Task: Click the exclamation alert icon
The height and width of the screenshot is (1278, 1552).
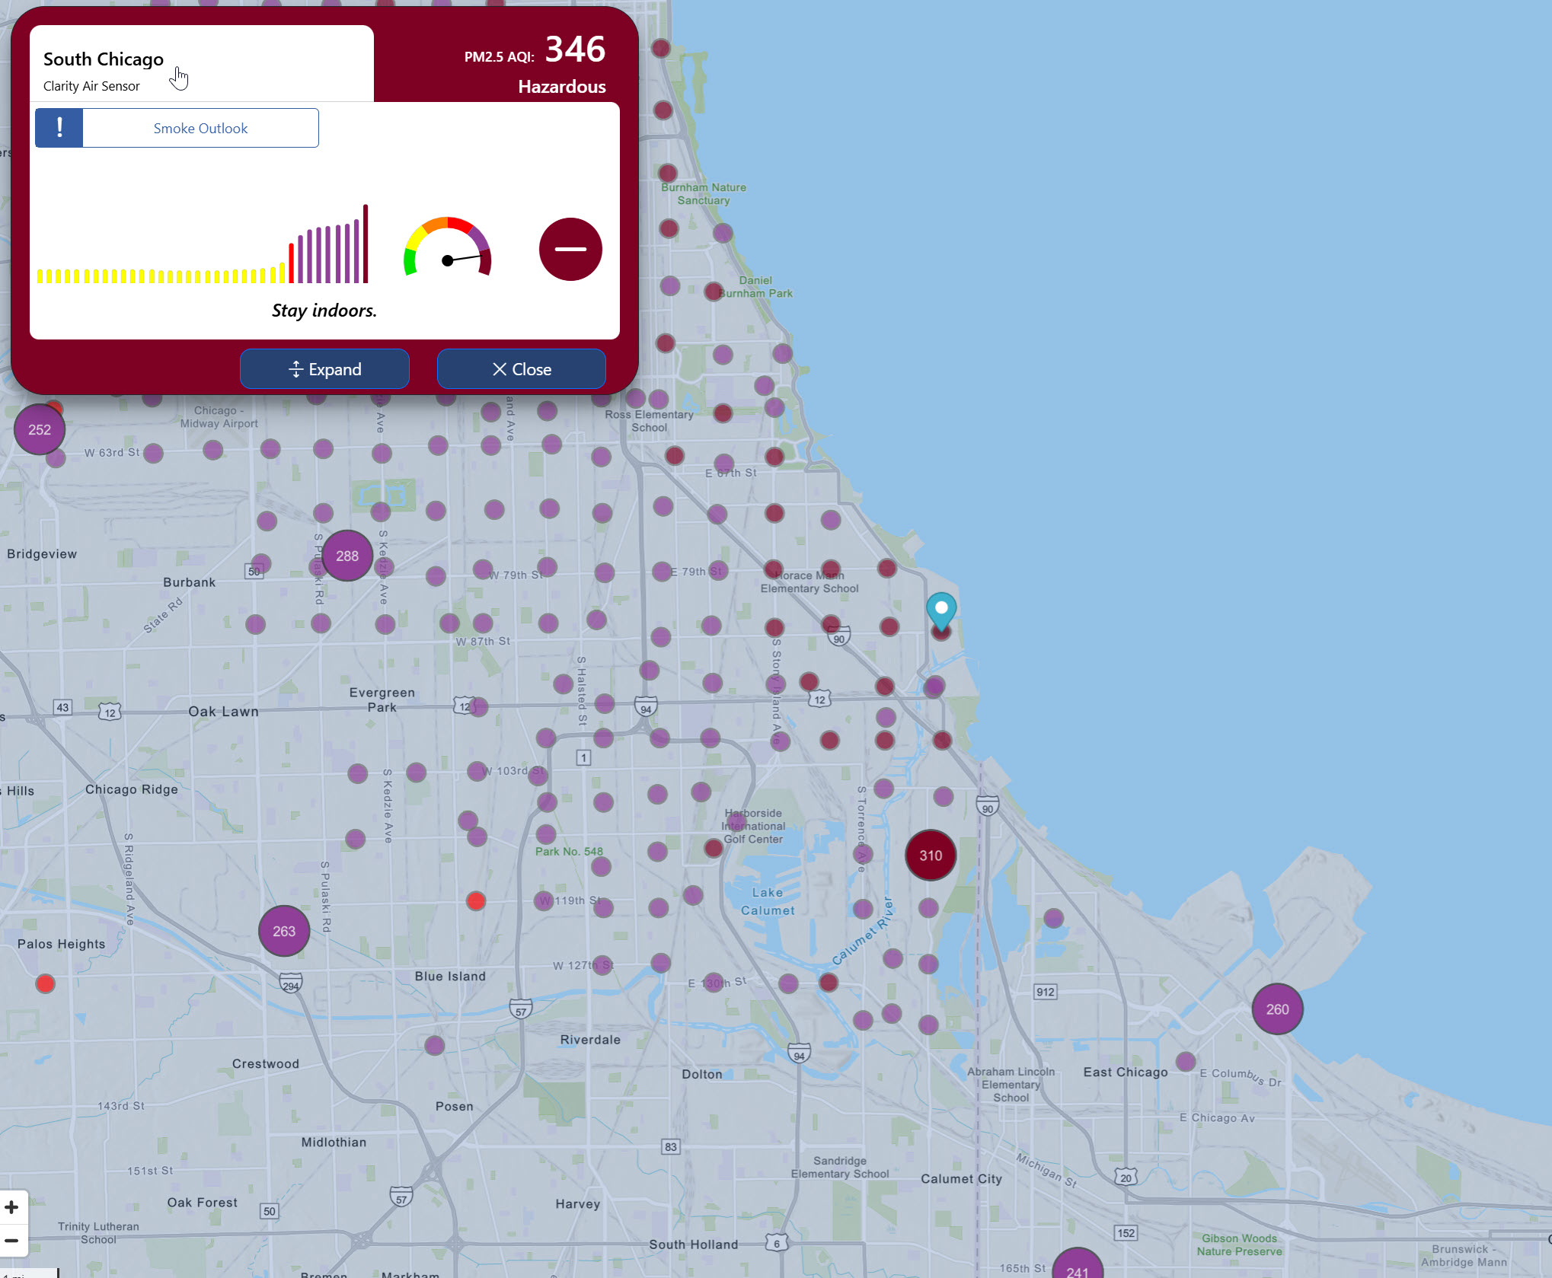Action: point(59,128)
